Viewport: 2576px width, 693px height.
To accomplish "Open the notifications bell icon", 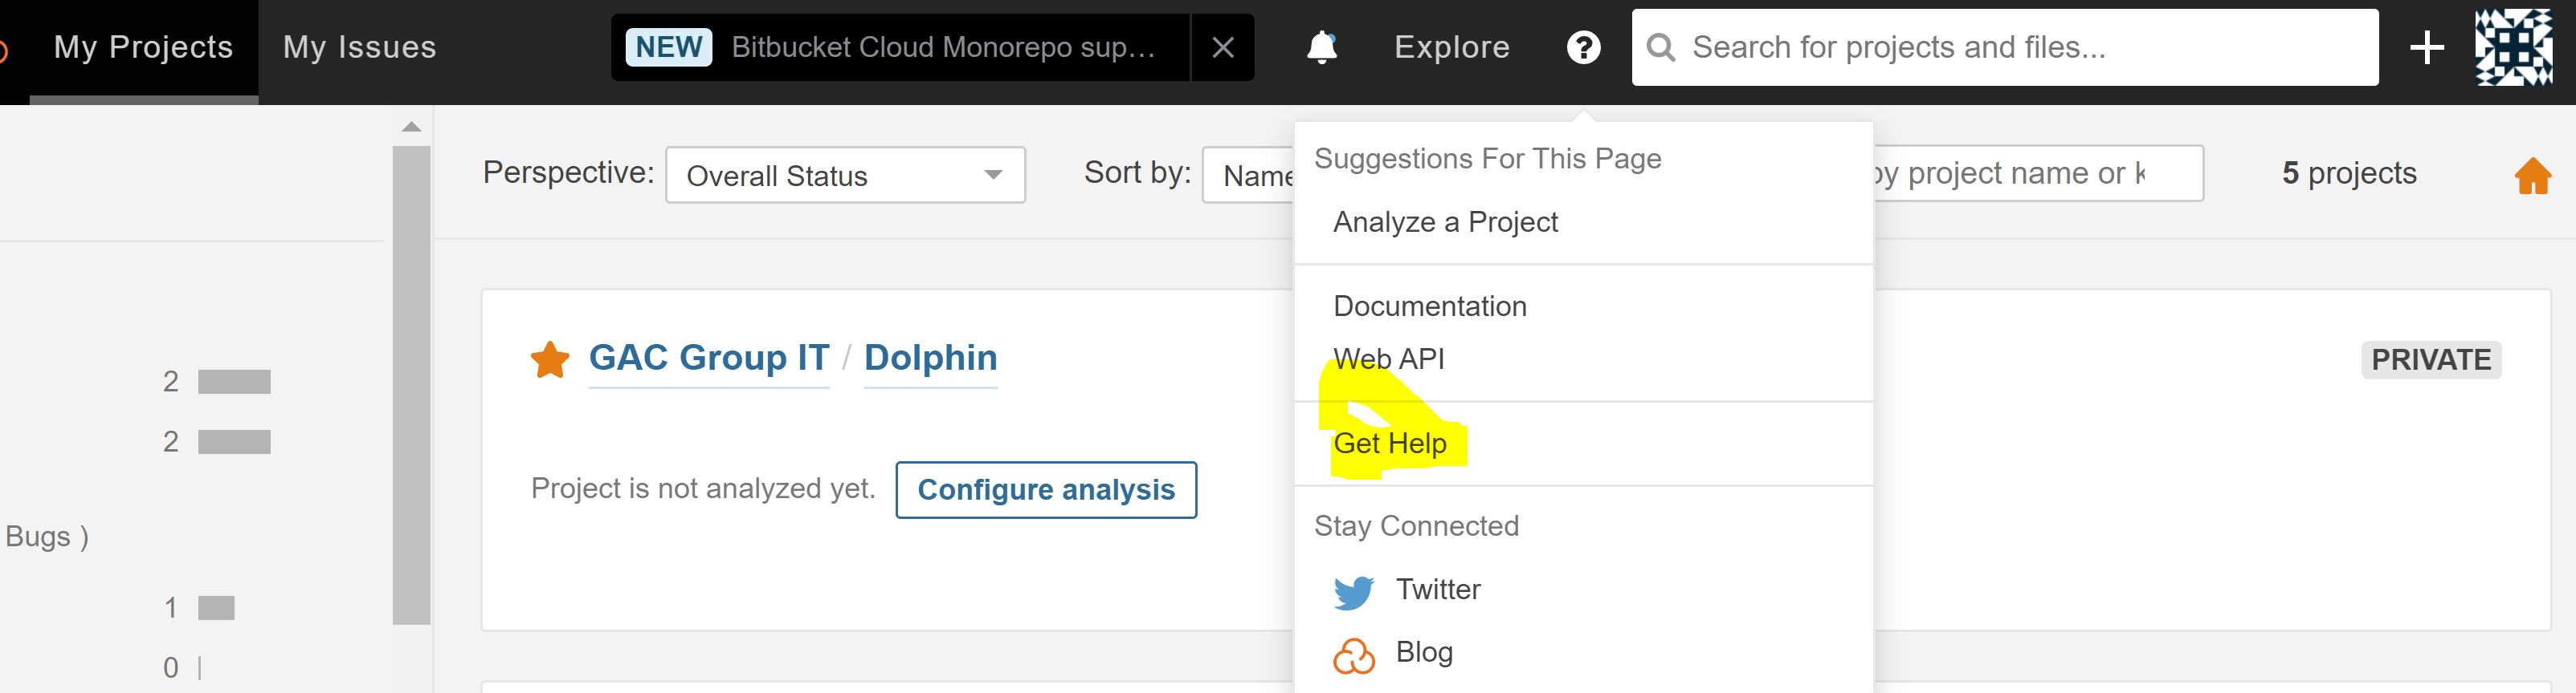I will click(1322, 47).
